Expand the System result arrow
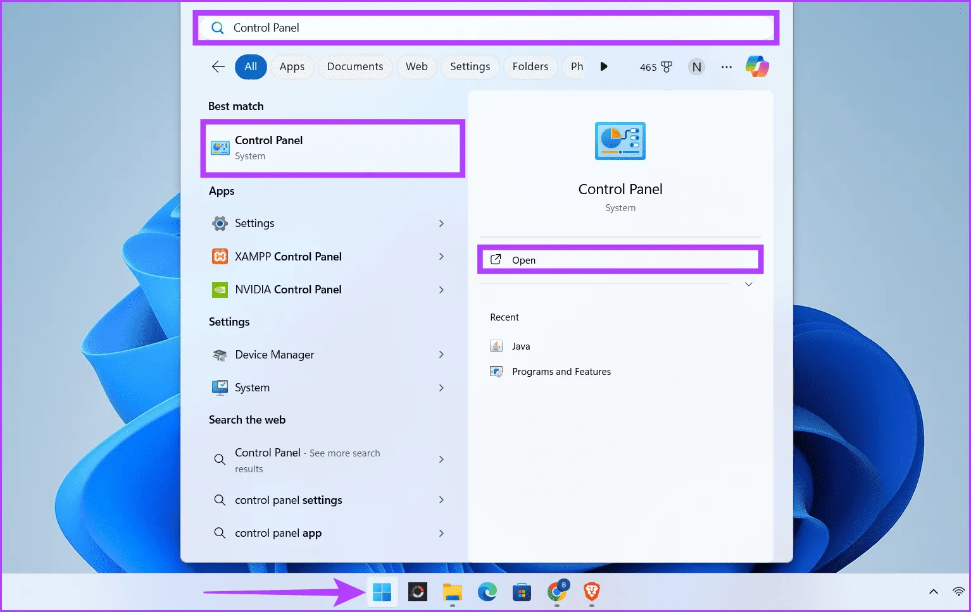 [x=441, y=388]
